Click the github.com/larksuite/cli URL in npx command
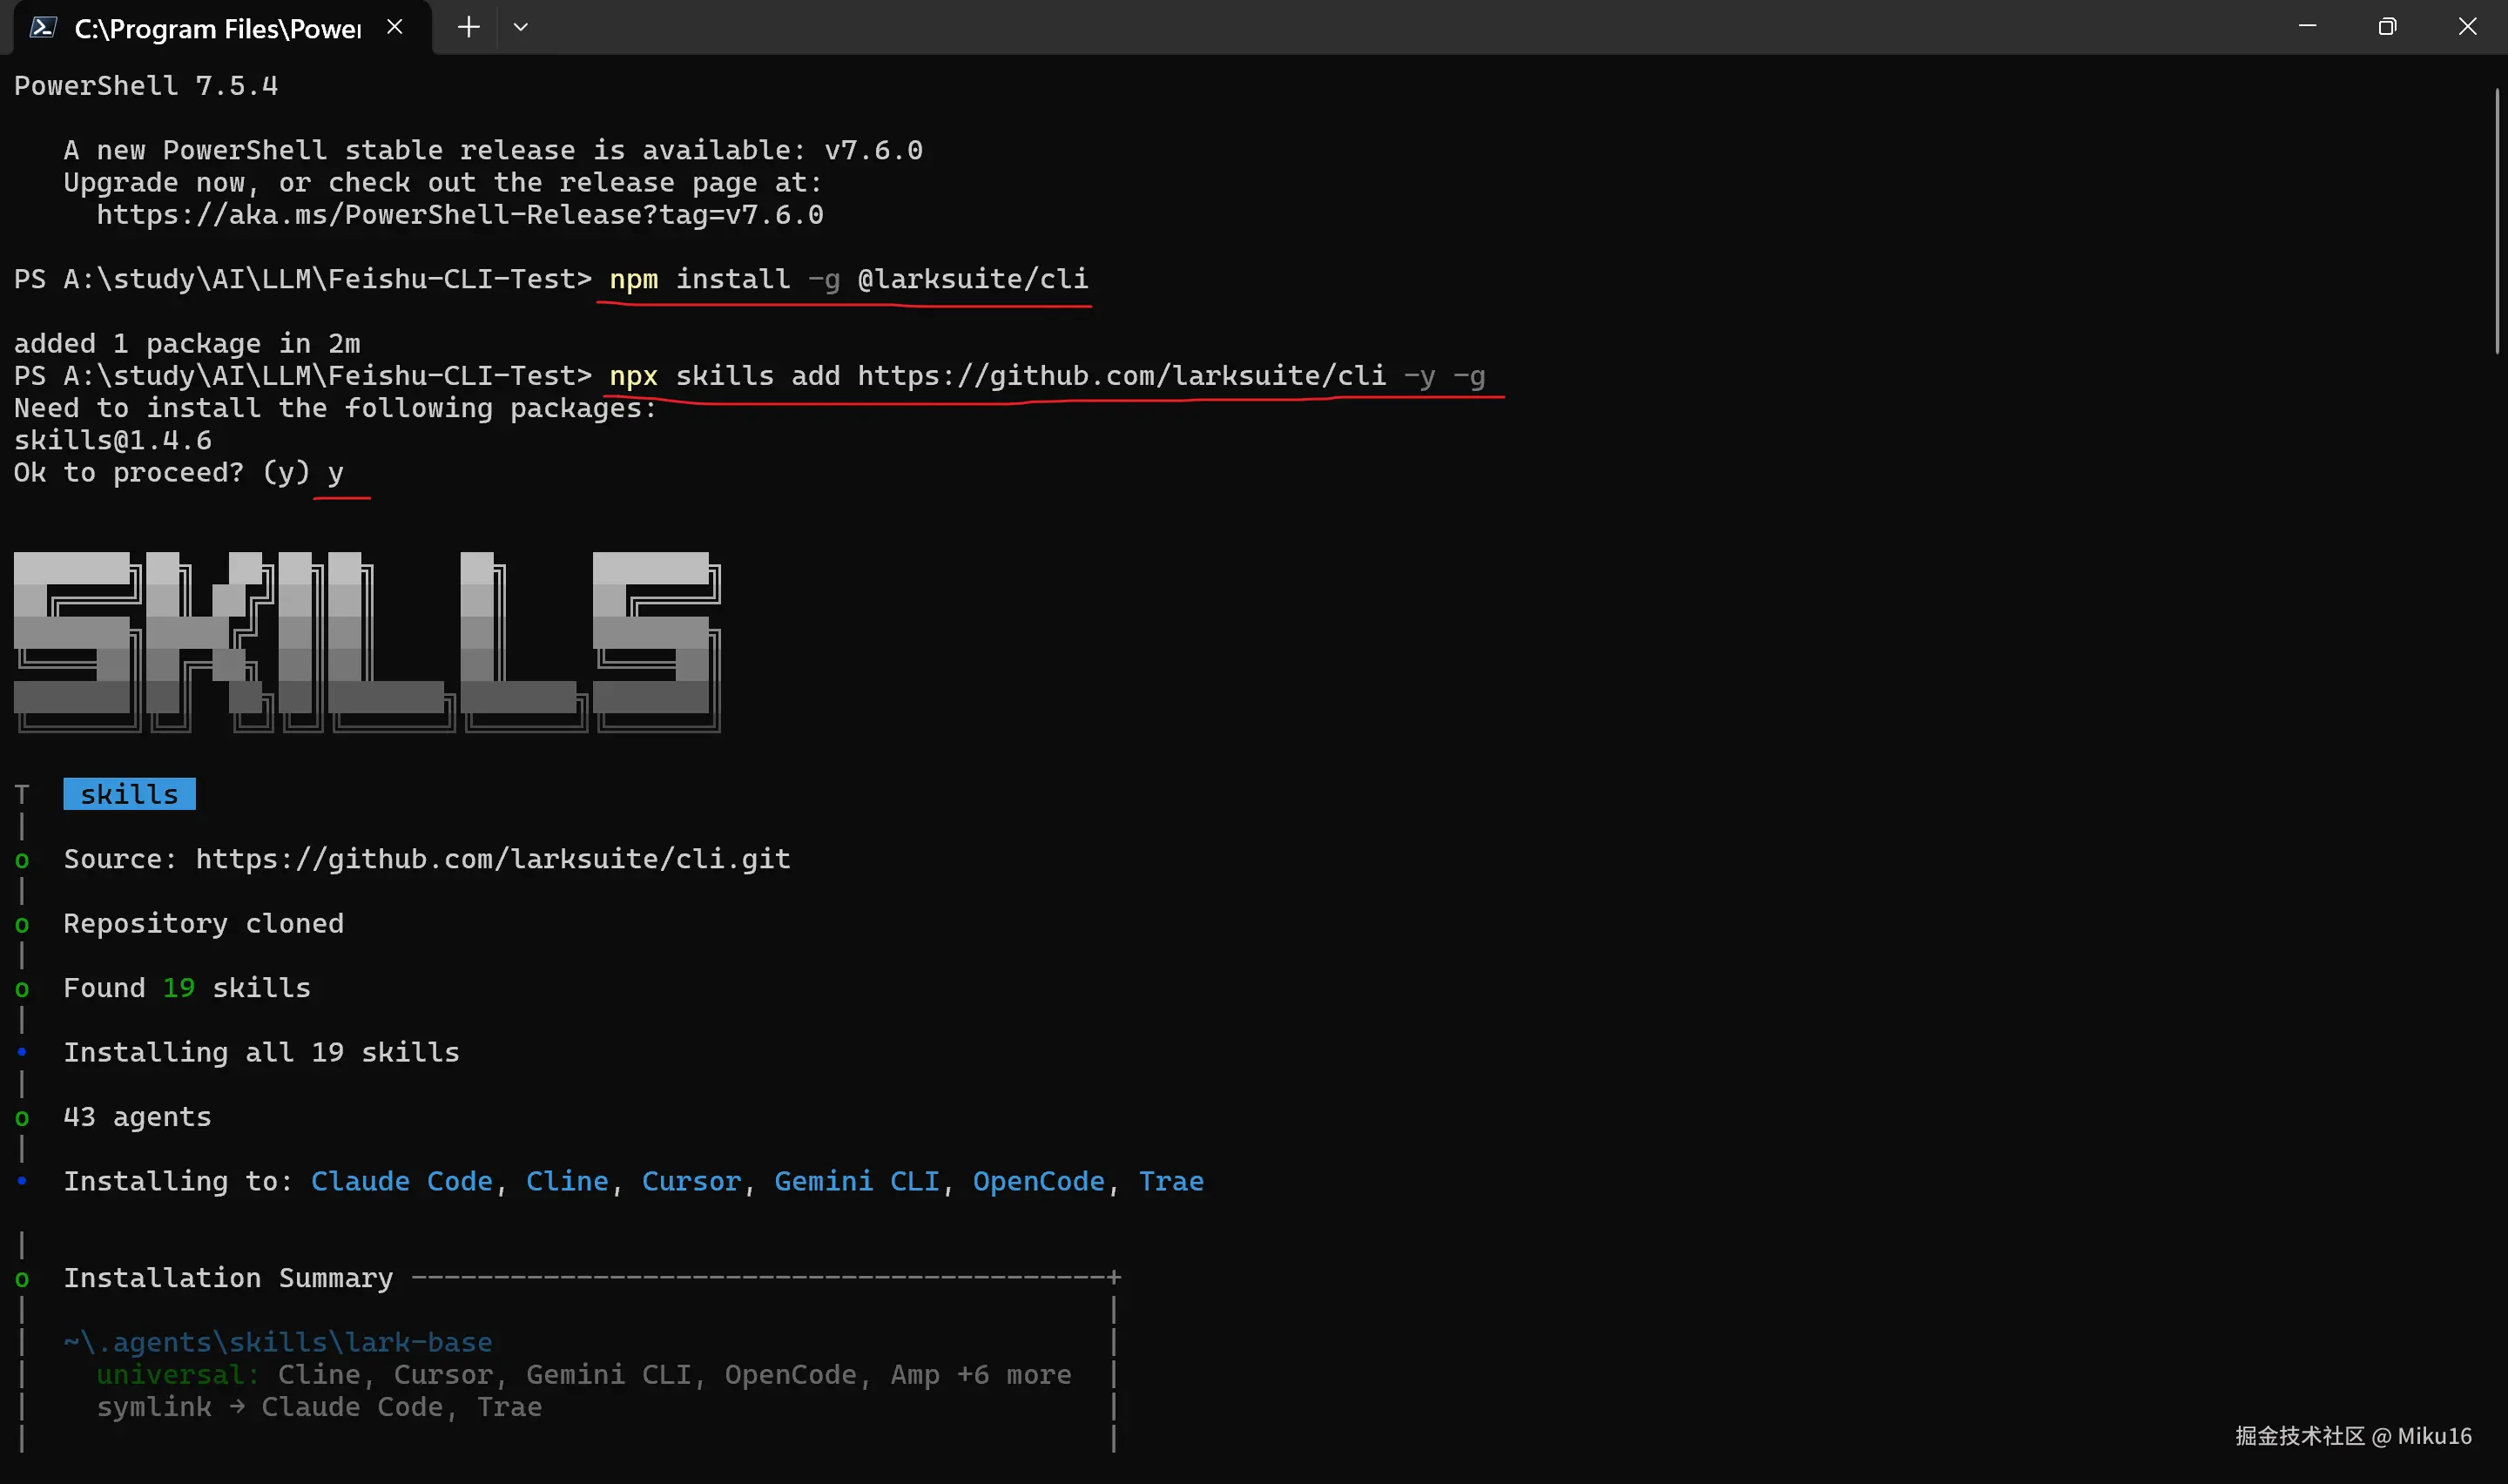Image resolution: width=2508 pixels, height=1484 pixels. 1121,376
